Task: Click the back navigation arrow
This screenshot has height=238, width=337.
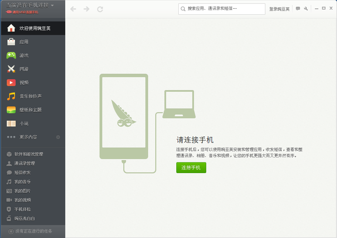Action: click(73, 9)
